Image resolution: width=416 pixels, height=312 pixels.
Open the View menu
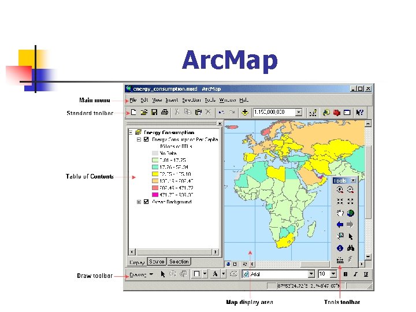(x=157, y=100)
